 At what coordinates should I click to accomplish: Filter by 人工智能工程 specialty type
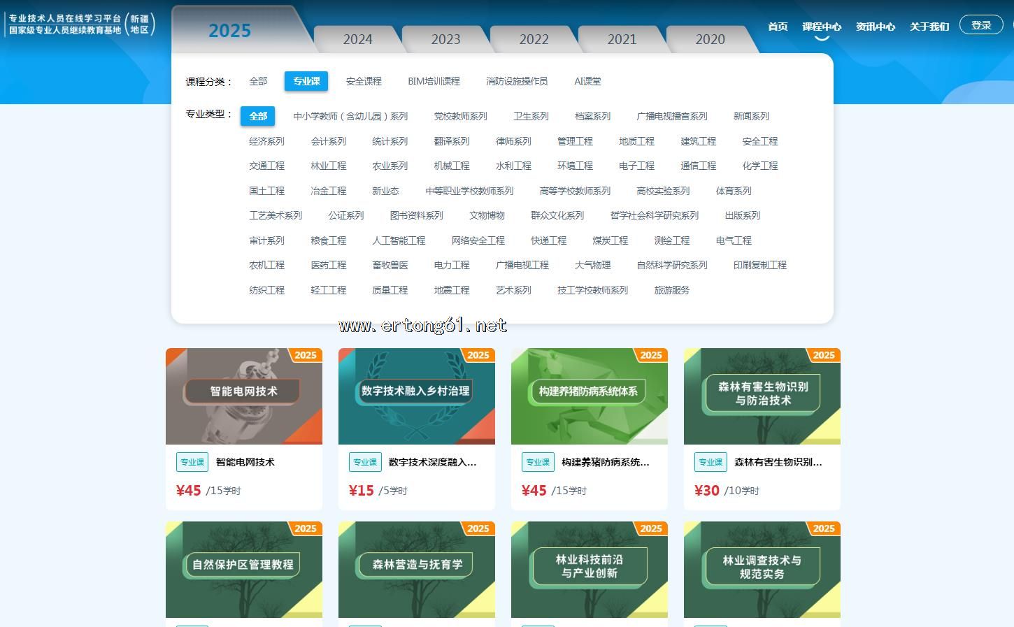[399, 240]
